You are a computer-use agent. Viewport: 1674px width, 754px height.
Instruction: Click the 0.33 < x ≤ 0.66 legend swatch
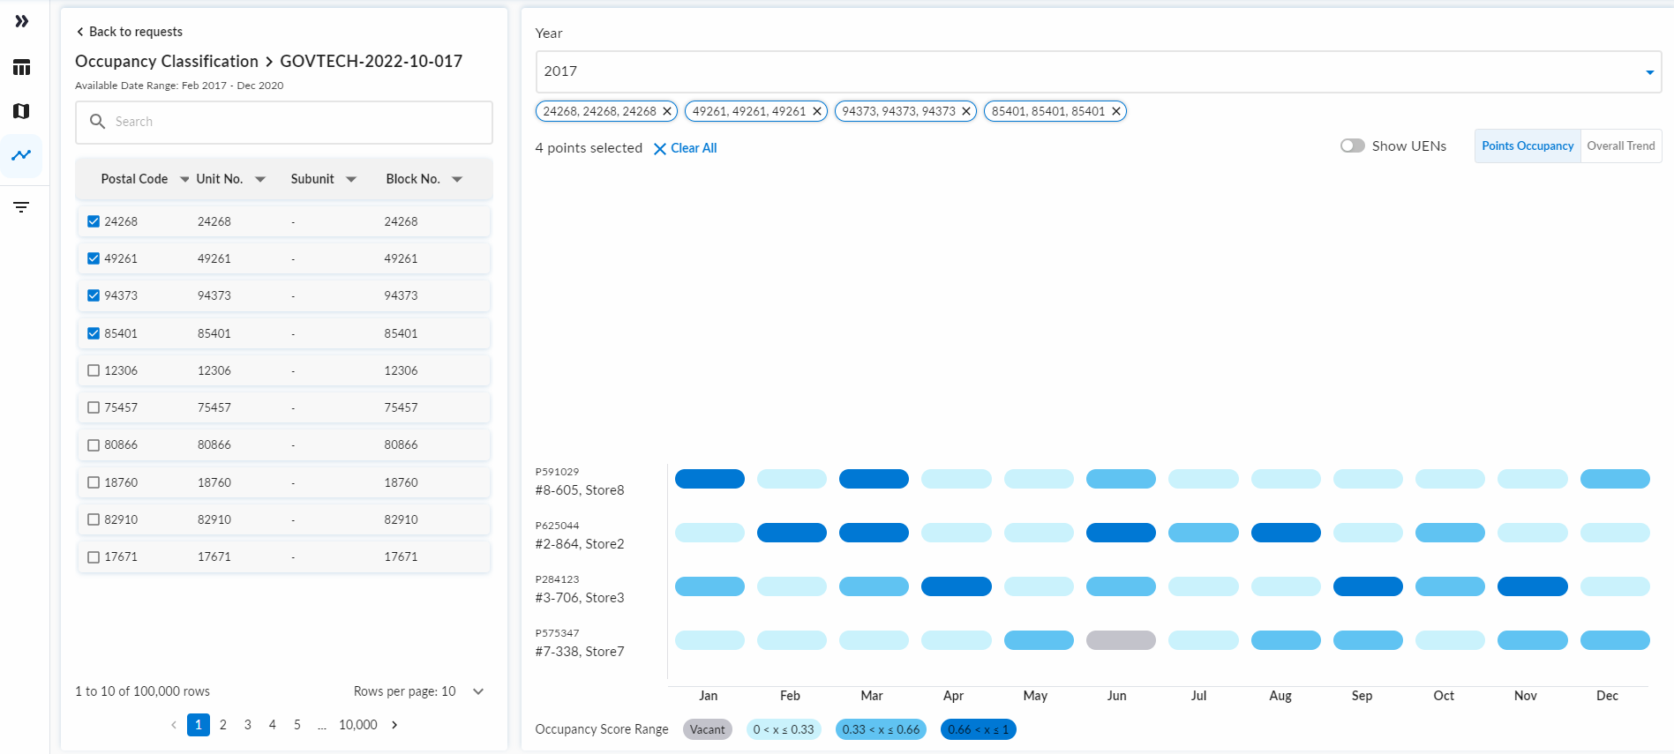click(881, 729)
